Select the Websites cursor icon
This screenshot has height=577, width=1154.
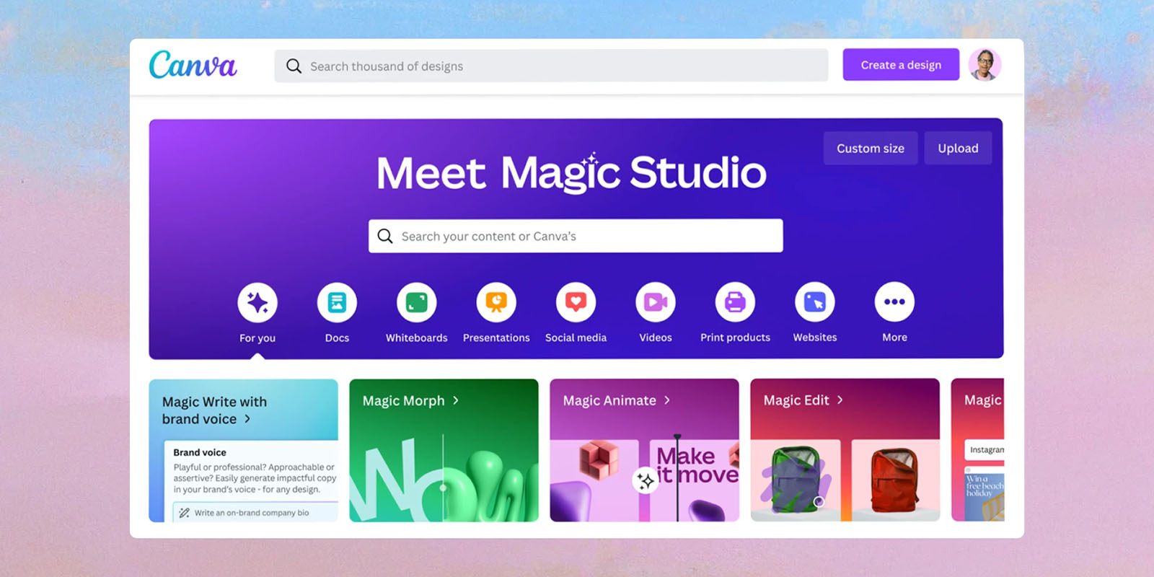point(815,302)
